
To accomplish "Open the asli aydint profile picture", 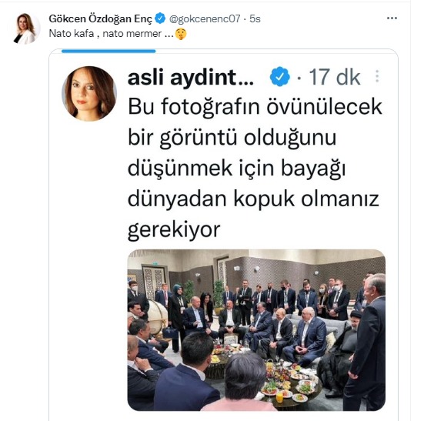I will click(x=89, y=94).
